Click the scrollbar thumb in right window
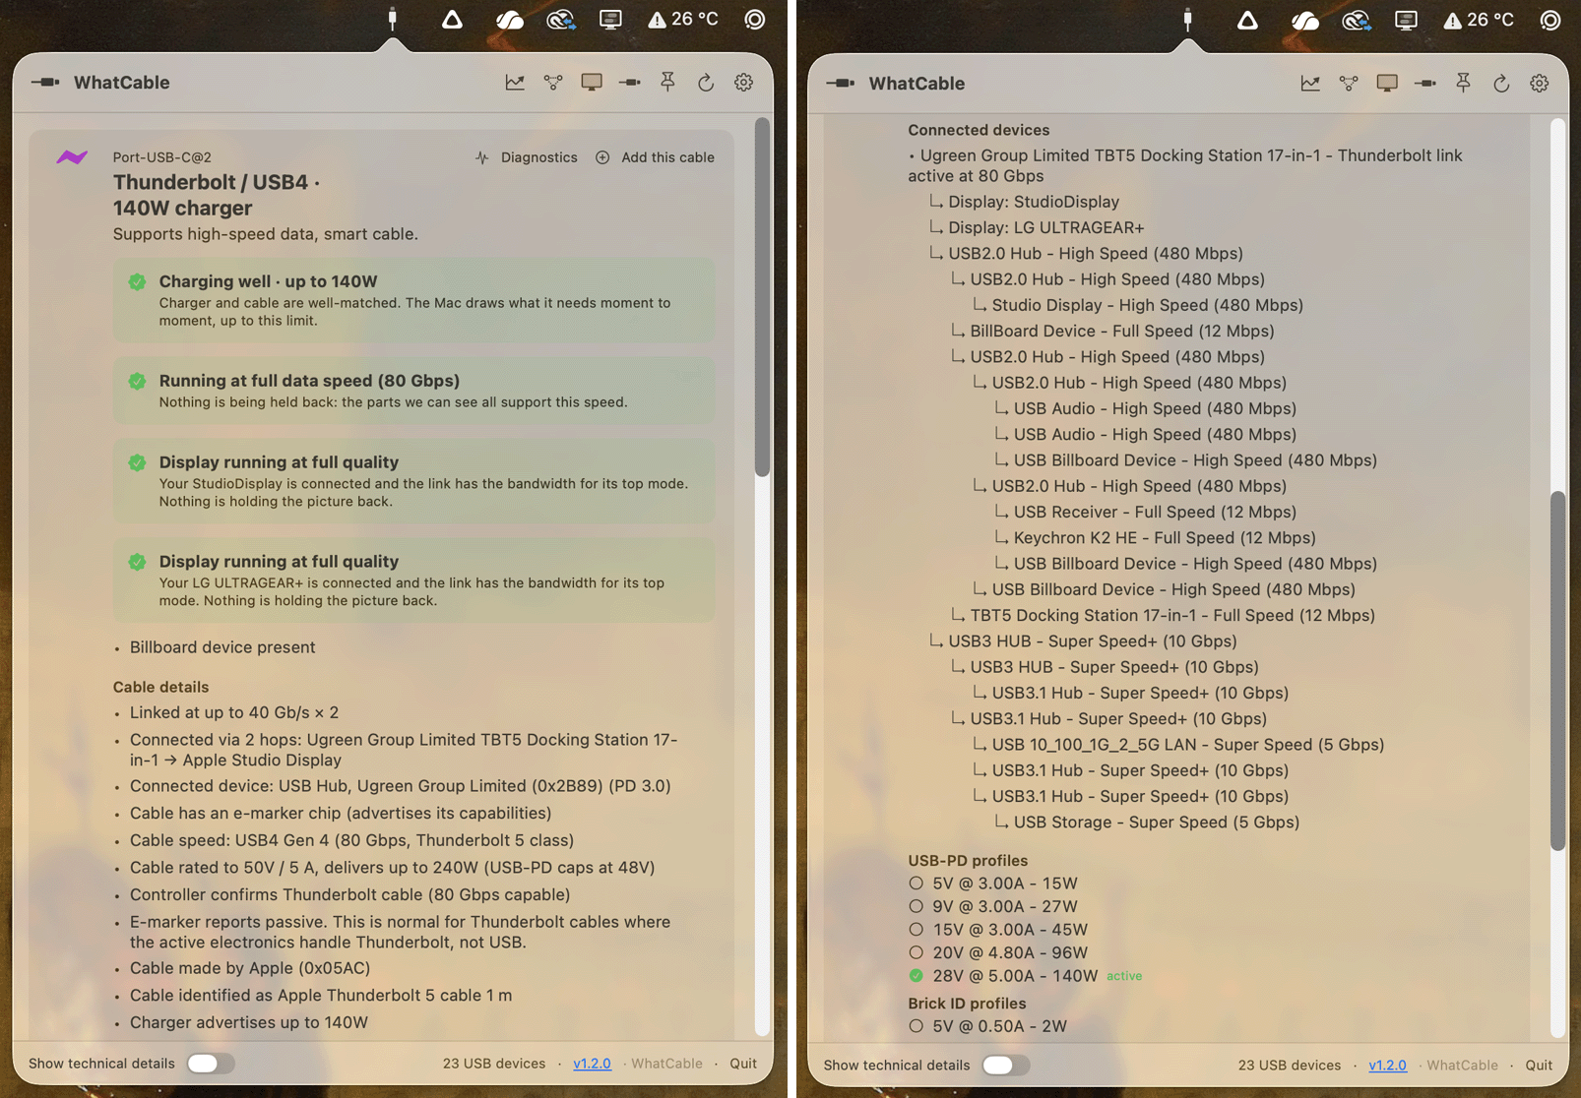 click(1557, 671)
